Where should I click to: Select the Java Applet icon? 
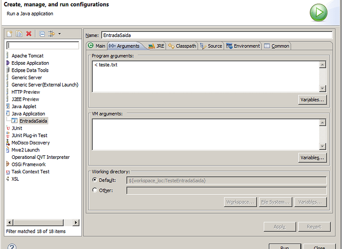pyautogui.click(x=8, y=106)
